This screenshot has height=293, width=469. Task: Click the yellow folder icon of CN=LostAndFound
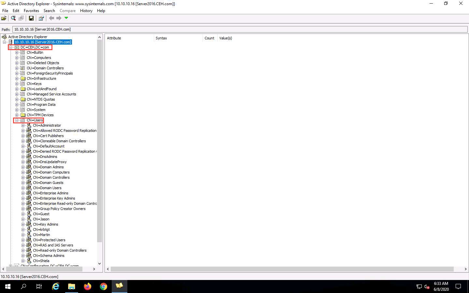coord(23,89)
